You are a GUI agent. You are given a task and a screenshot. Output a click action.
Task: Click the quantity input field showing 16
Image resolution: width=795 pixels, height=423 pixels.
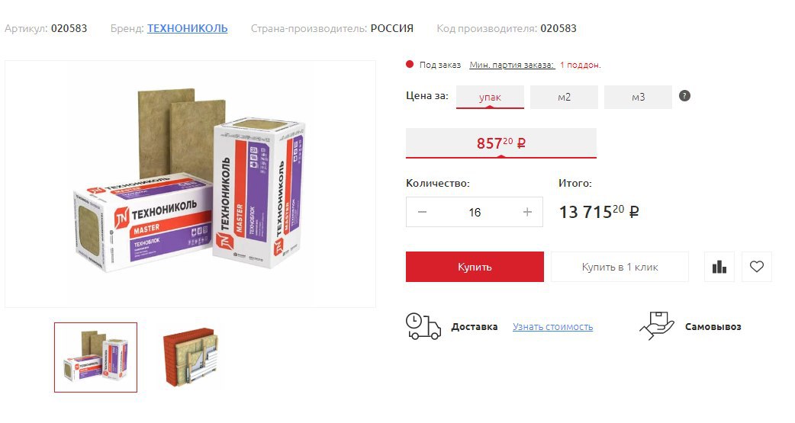point(475,212)
